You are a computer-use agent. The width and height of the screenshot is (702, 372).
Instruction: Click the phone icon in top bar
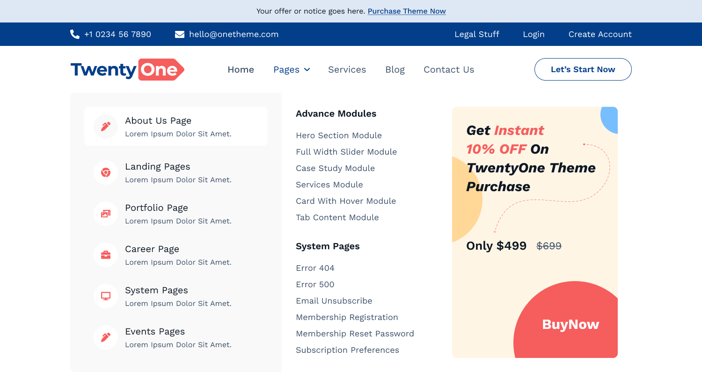tap(75, 34)
